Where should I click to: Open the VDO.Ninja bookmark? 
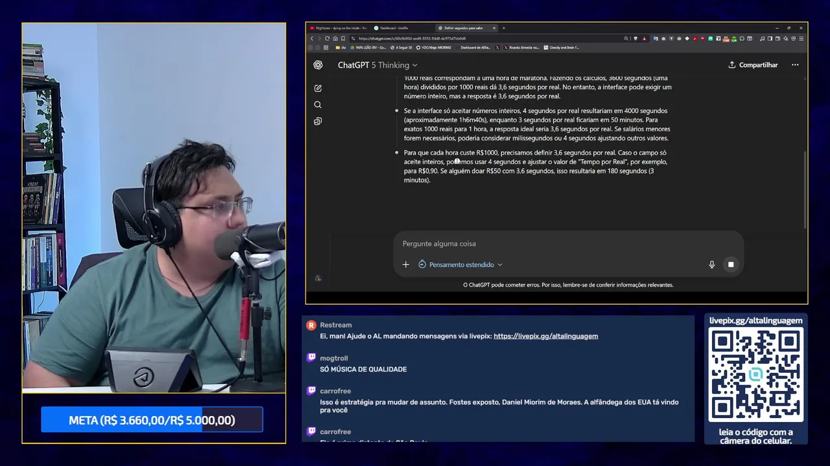pos(434,47)
